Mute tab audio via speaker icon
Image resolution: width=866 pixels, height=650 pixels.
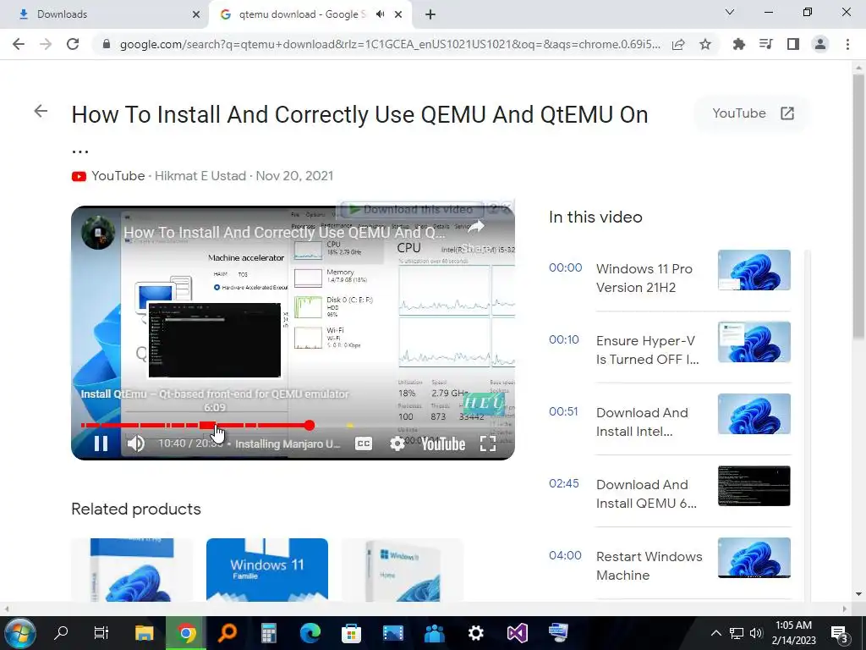[x=380, y=14]
